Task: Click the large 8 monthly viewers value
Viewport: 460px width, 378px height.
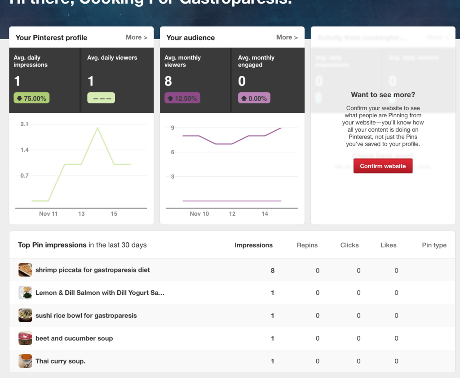Action: 168,81
